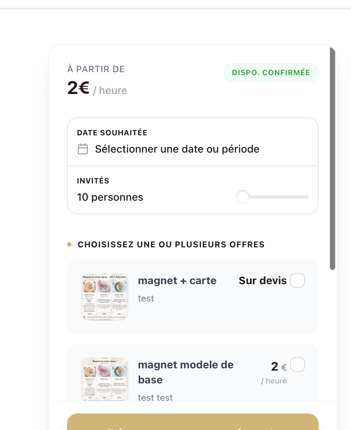Click the vertical scrollbar of the booking panel
The height and width of the screenshot is (430, 351).
point(333,159)
